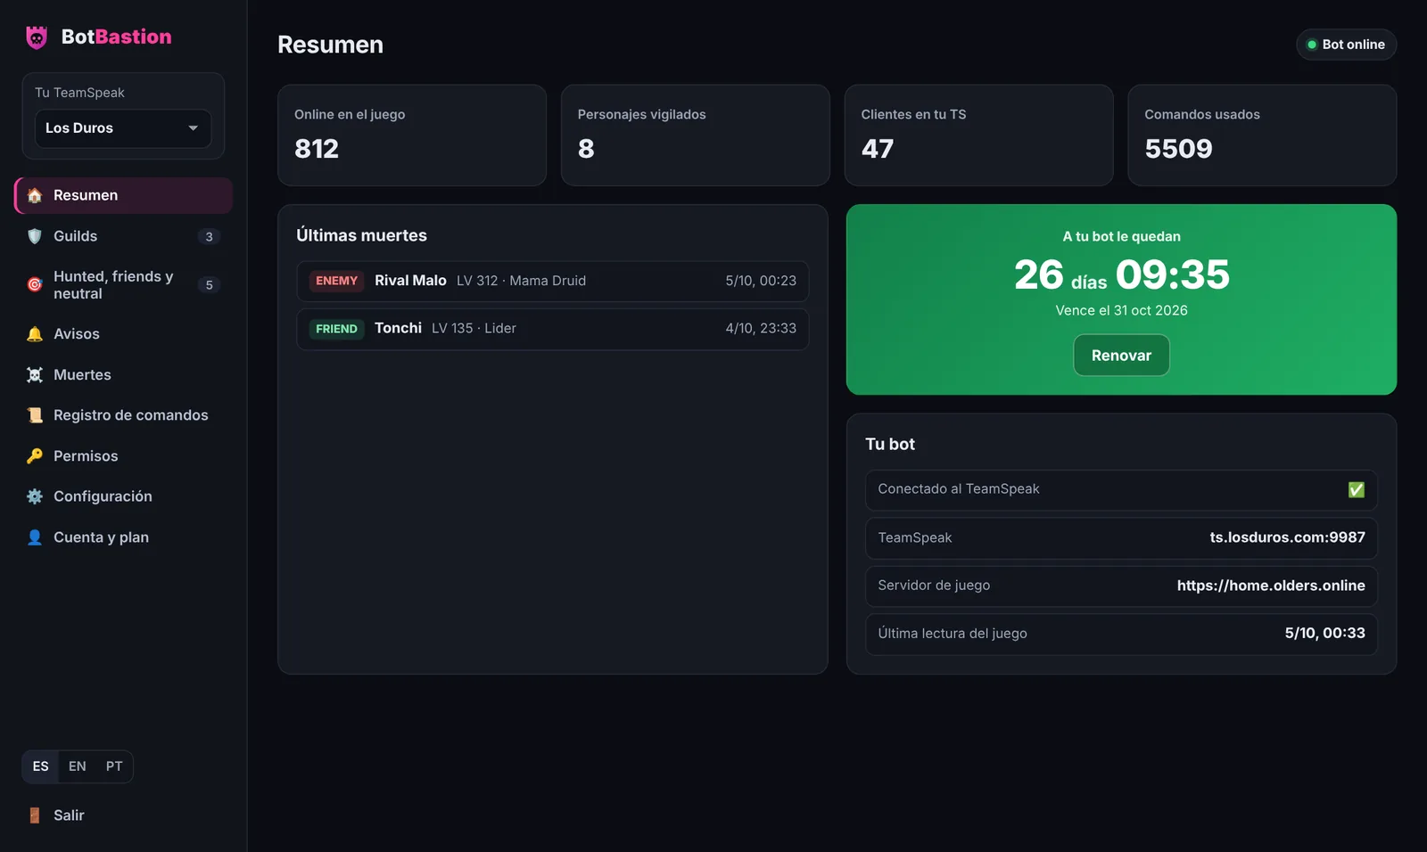Click the scroll icon beside Registro de comandos
This screenshot has height=852, width=1427.
(35, 415)
